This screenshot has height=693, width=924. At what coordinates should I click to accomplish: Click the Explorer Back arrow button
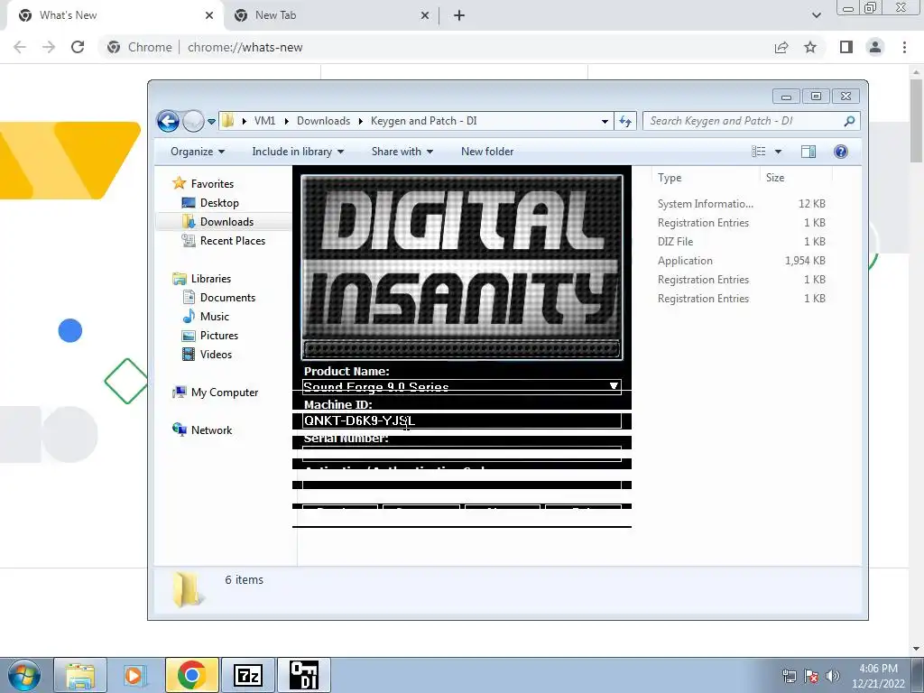(x=168, y=122)
